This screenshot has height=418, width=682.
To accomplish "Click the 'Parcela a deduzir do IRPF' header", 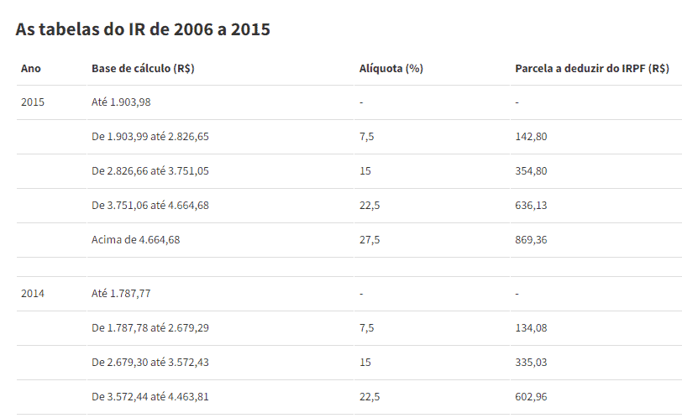I will coord(591,68).
